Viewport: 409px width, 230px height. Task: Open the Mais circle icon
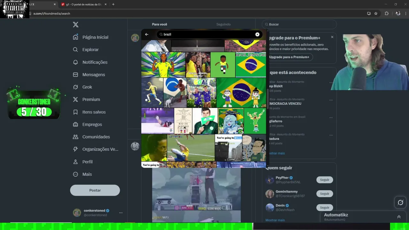tap(75, 174)
